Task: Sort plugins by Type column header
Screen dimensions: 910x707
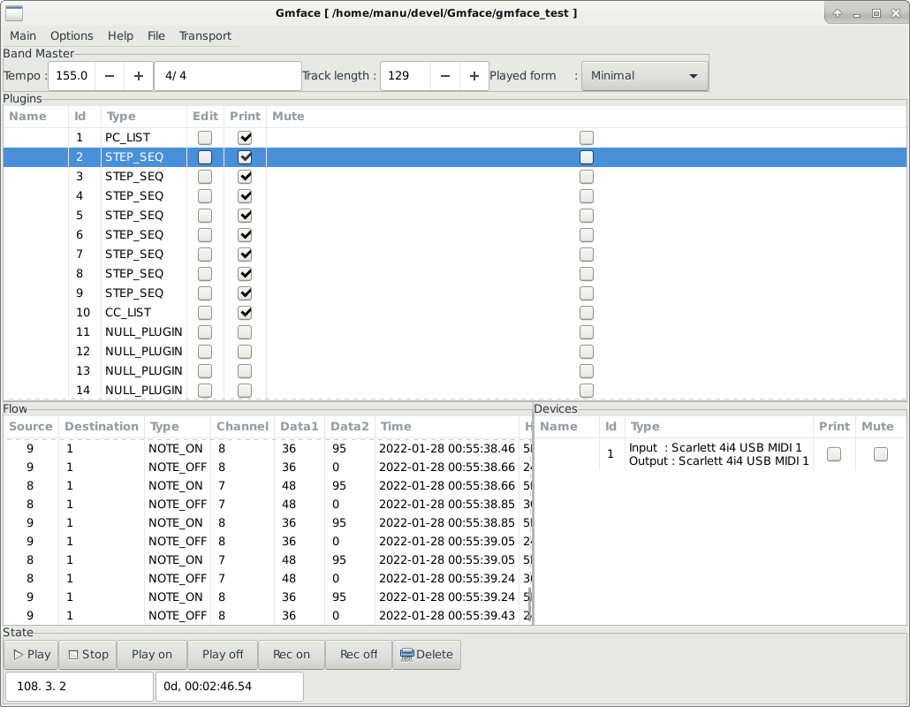Action: click(x=144, y=116)
